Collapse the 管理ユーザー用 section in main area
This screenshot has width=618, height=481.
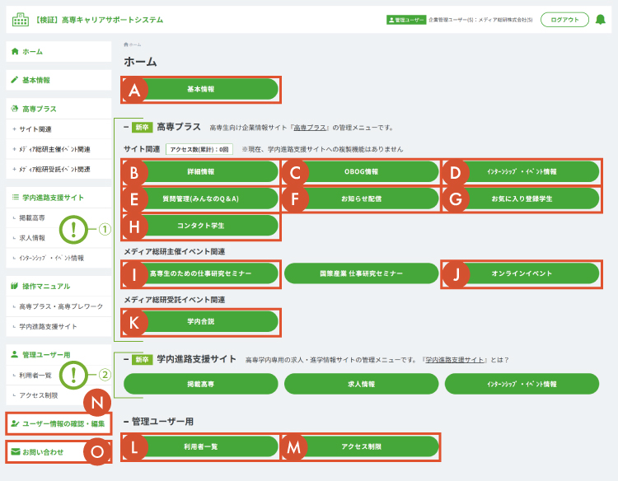coord(126,422)
